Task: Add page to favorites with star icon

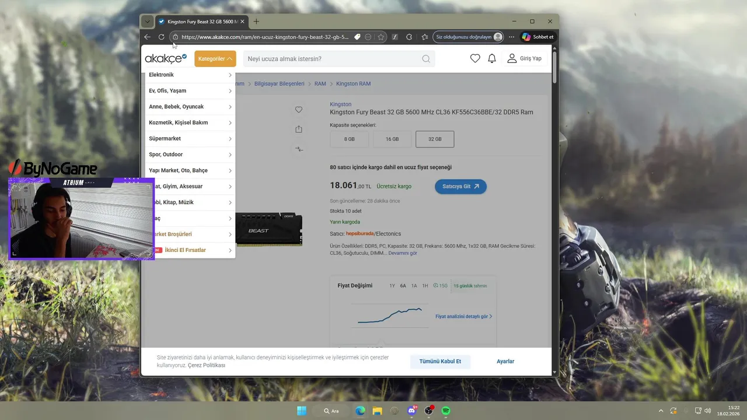Action: pyautogui.click(x=381, y=37)
